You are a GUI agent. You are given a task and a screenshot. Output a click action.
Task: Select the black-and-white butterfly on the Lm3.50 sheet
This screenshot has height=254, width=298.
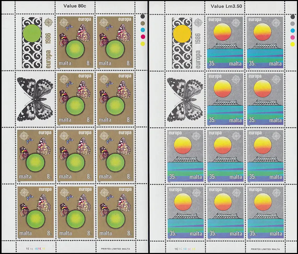185,99
